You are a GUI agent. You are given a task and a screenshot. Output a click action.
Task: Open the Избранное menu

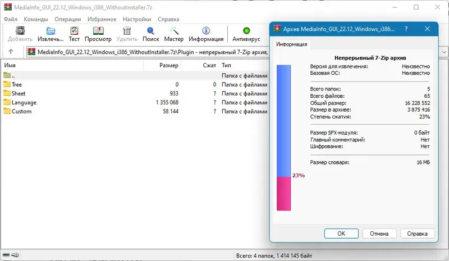click(x=102, y=19)
